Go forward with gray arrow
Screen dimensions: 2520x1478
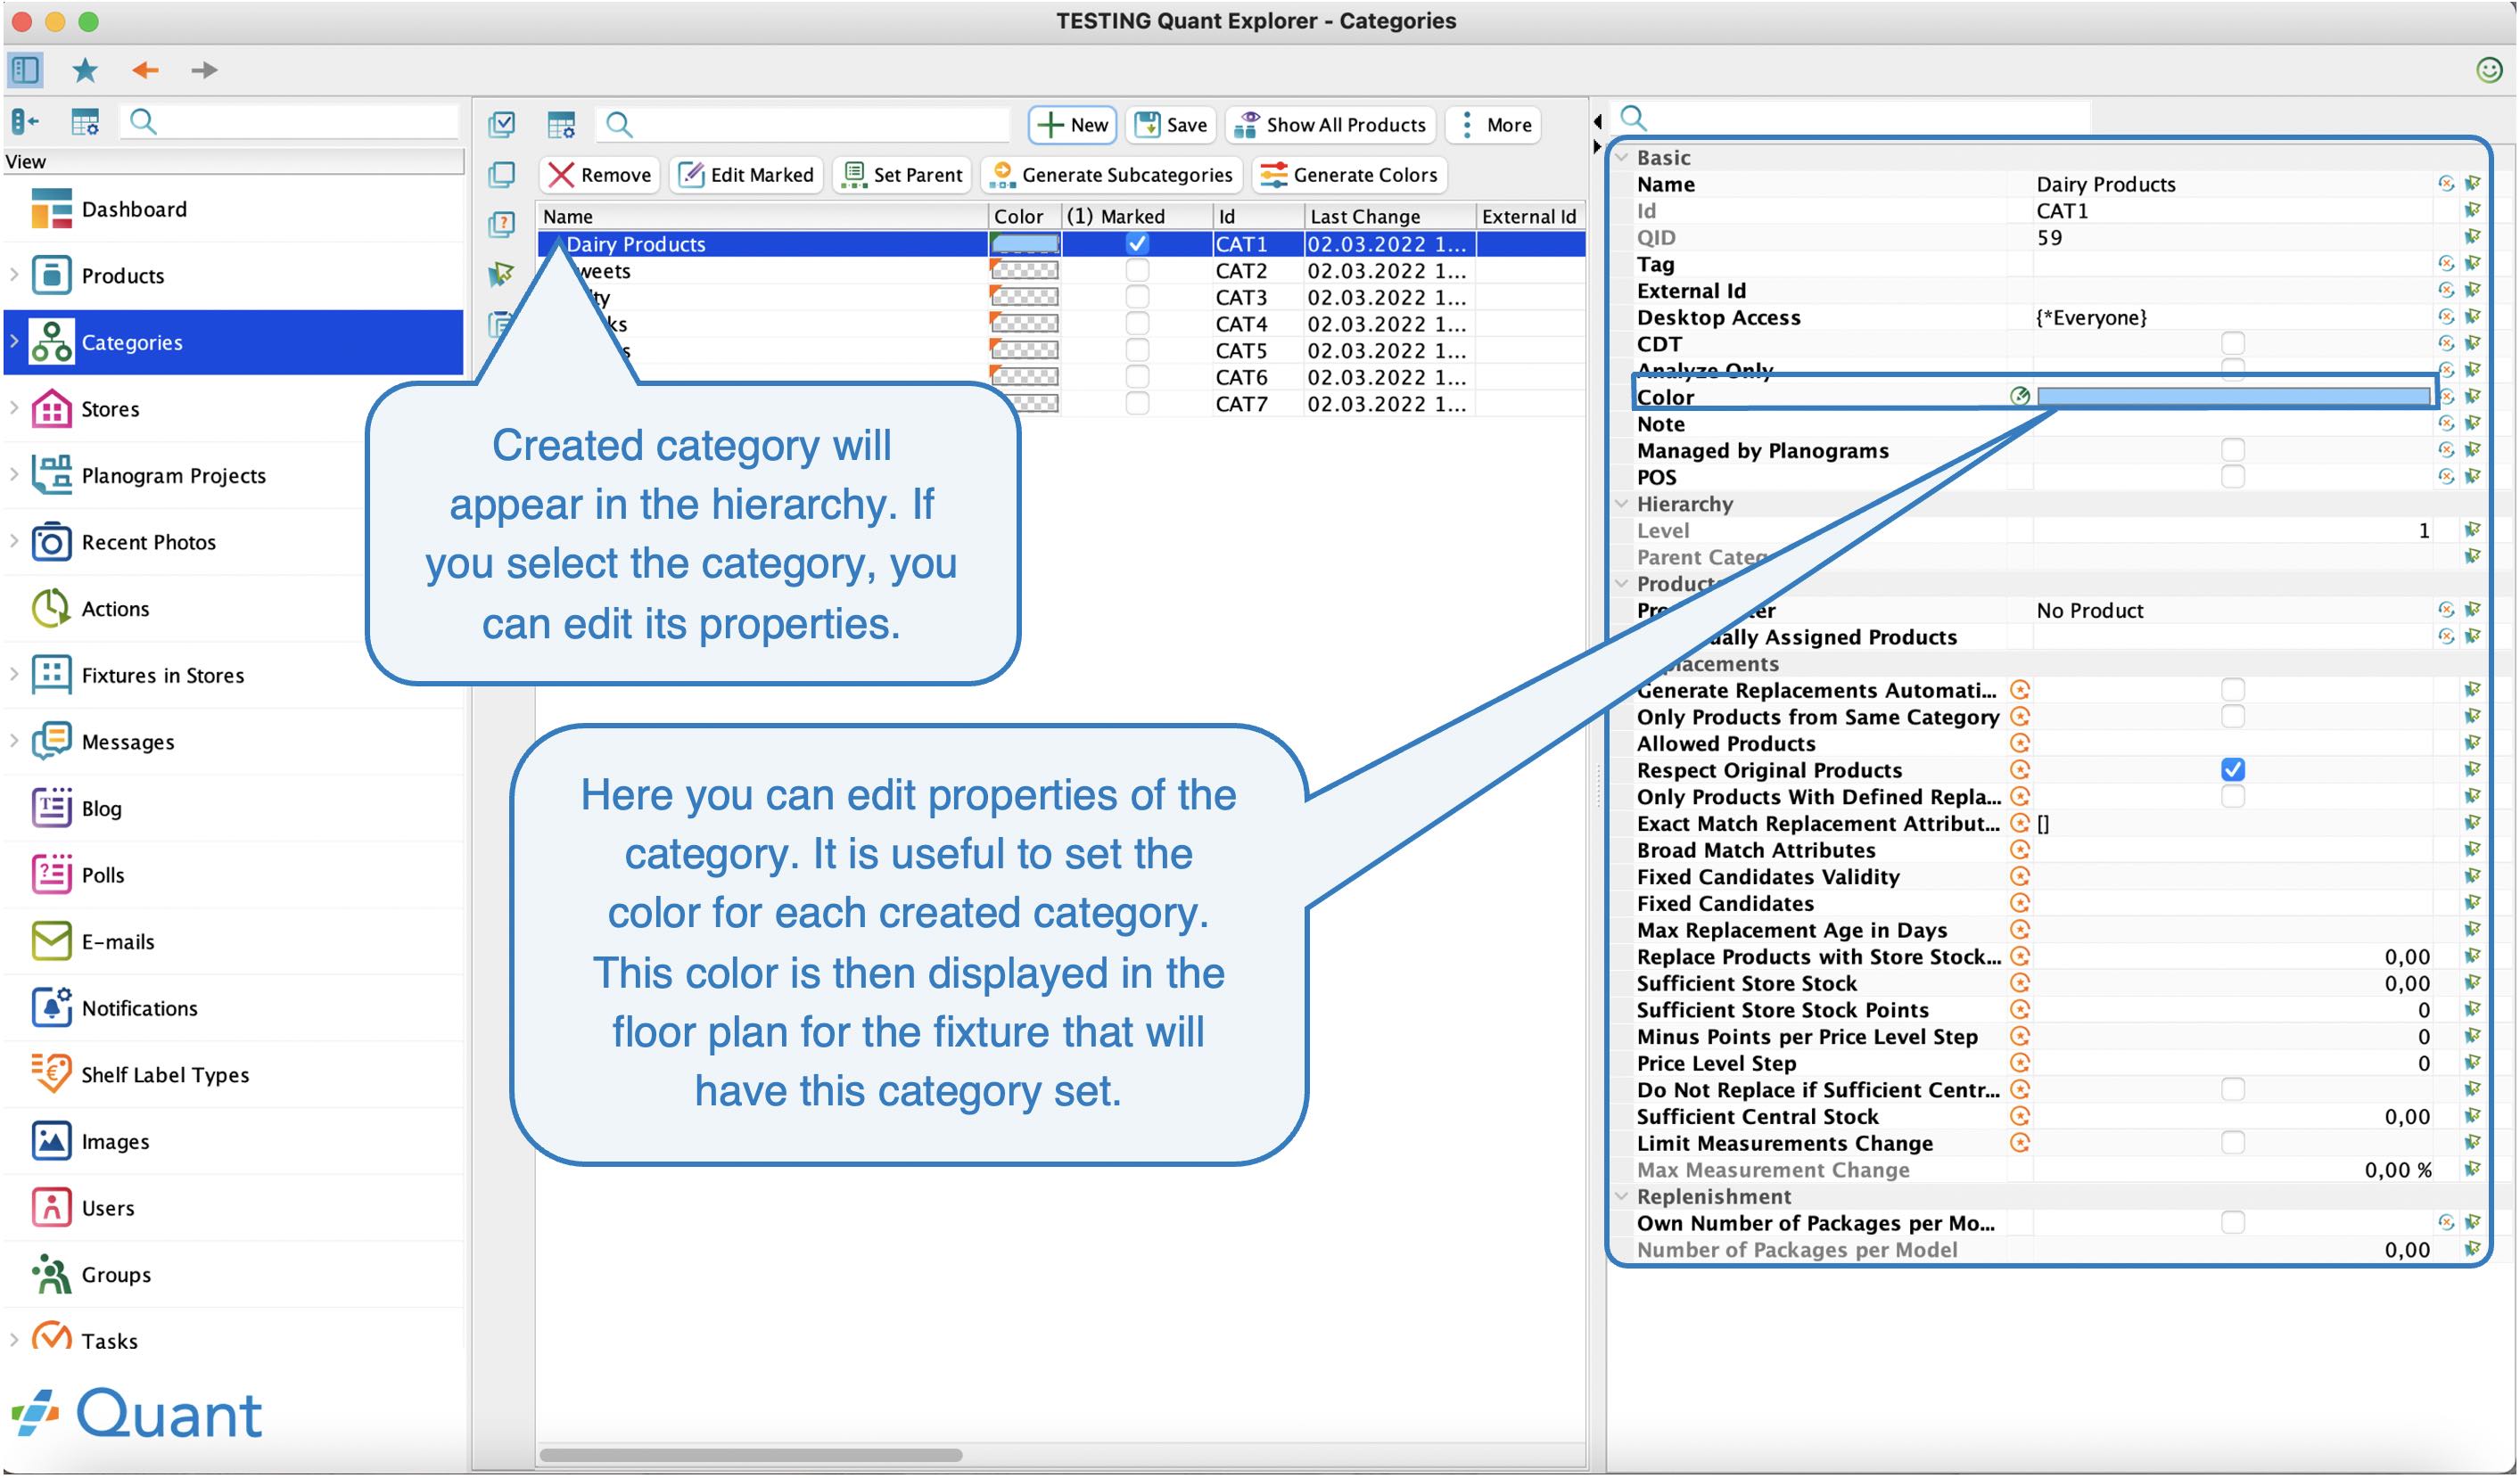(x=204, y=70)
